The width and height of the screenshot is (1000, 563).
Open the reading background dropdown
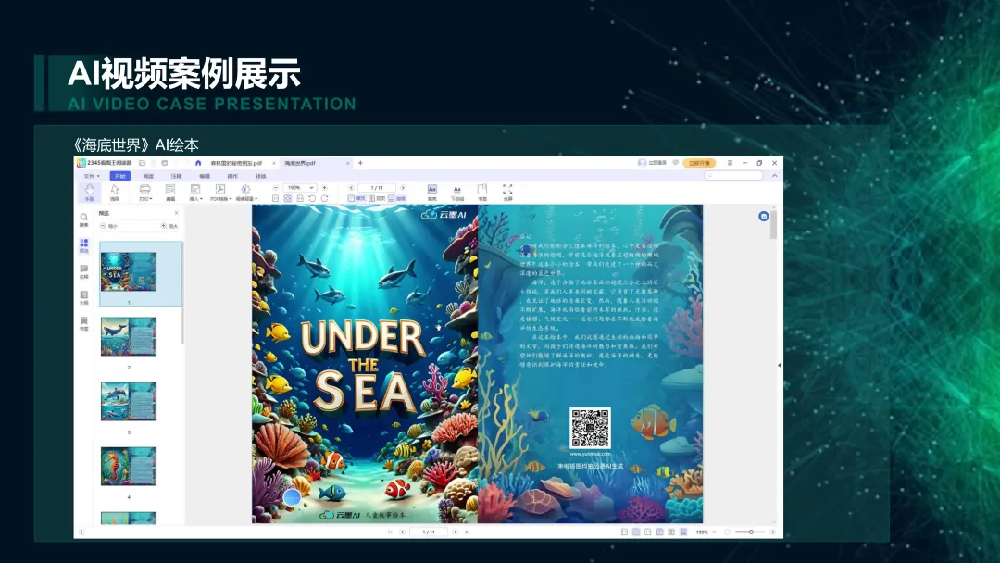(246, 192)
